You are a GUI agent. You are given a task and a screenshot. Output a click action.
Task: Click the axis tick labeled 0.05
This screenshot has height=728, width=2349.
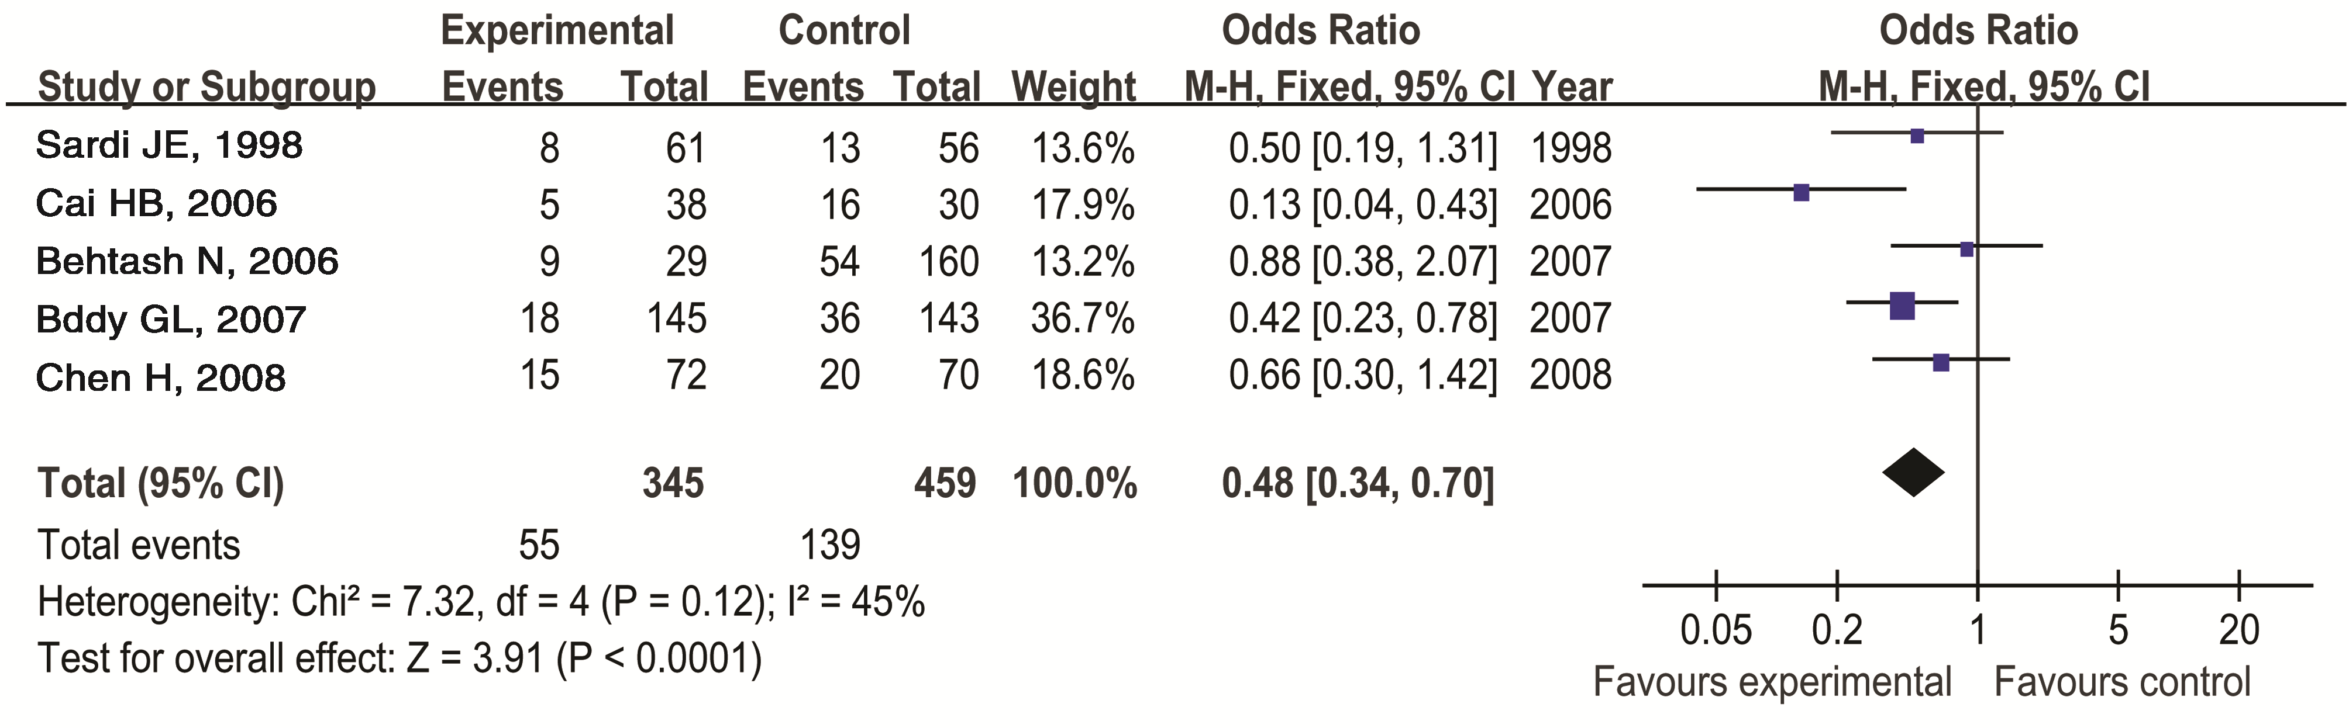point(1715,630)
